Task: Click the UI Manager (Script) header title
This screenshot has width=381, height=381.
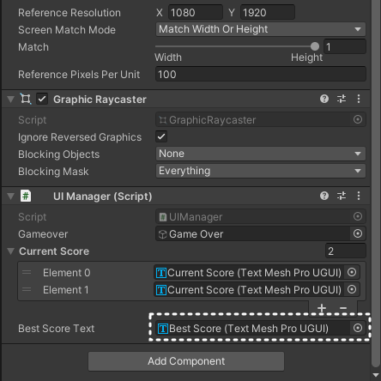Action: pyautogui.click(x=102, y=197)
